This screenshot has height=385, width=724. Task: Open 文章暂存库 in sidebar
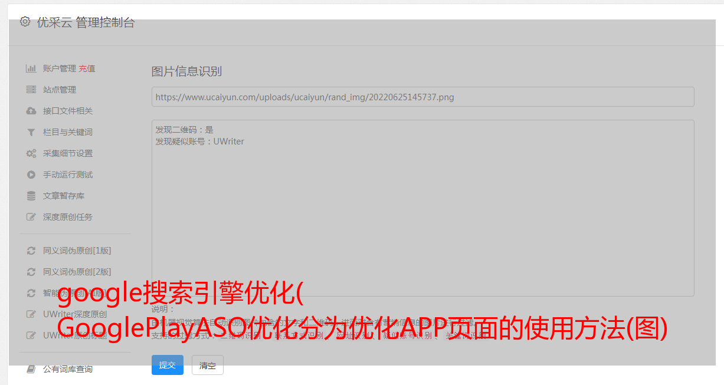point(64,196)
